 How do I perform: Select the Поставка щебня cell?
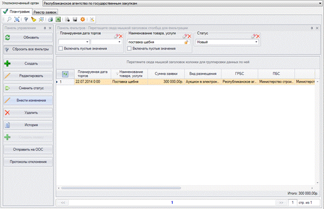pyautogui.click(x=129, y=82)
